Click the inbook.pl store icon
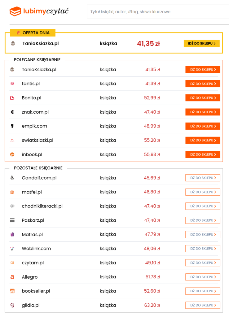Image resolution: width=229 pixels, height=317 pixels. [x=12, y=154]
